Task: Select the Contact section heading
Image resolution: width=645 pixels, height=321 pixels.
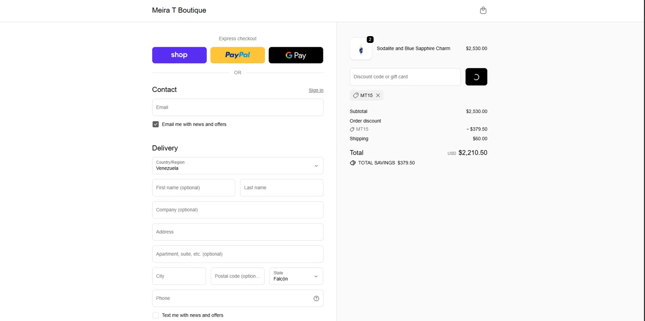Action: coord(164,89)
